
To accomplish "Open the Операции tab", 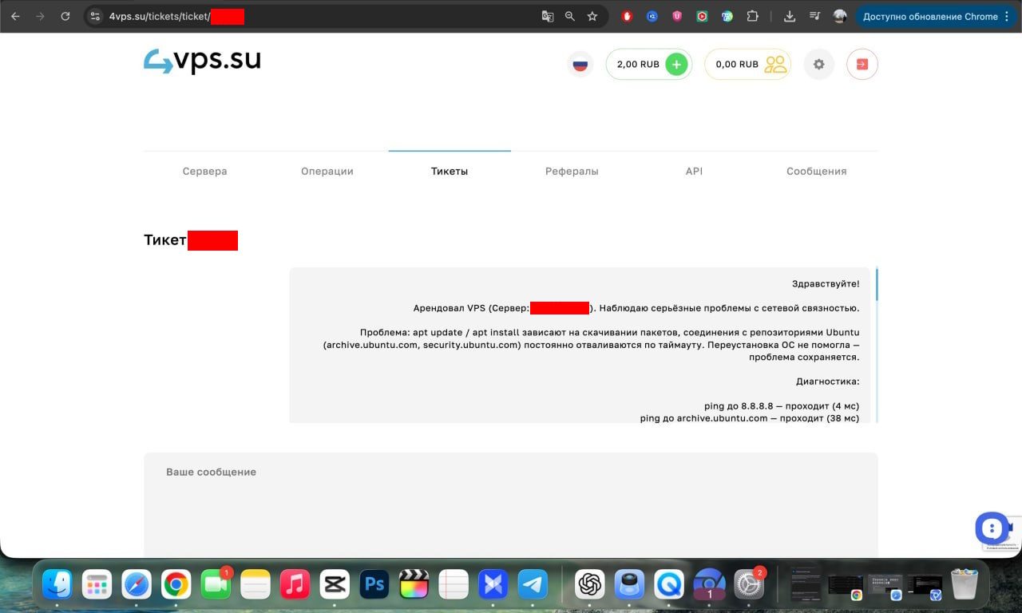I will [327, 172].
